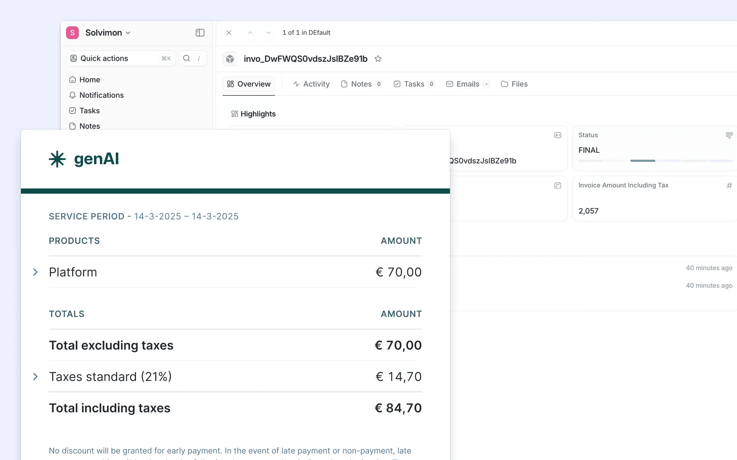Viewport: 737px width, 460px height.
Task: Close the record detail view
Action: click(x=229, y=33)
